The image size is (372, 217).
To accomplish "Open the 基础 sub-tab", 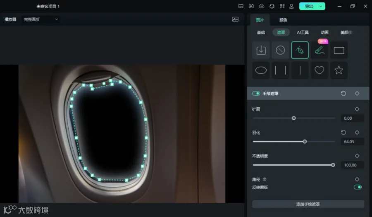I will click(261, 32).
